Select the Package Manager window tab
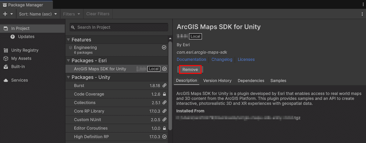 click(x=26, y=5)
